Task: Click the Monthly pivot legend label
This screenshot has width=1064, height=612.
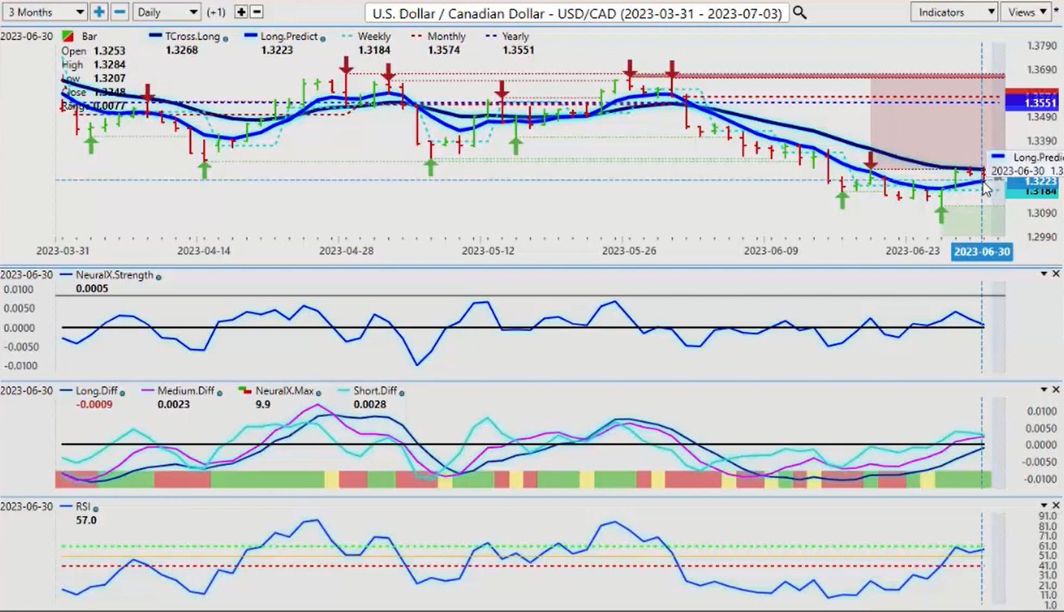Action: [447, 36]
